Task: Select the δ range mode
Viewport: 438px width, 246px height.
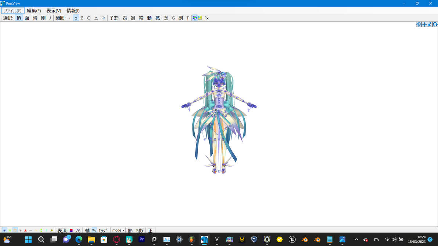Action: click(x=82, y=18)
